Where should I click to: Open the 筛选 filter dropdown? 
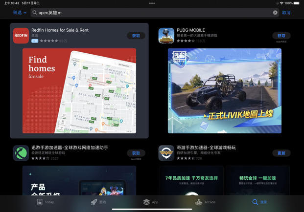pyautogui.click(x=20, y=13)
